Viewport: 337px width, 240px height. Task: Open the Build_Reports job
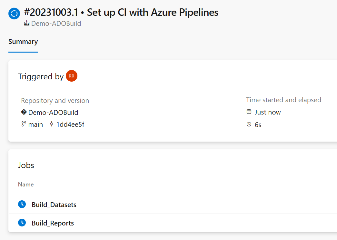[53, 223]
